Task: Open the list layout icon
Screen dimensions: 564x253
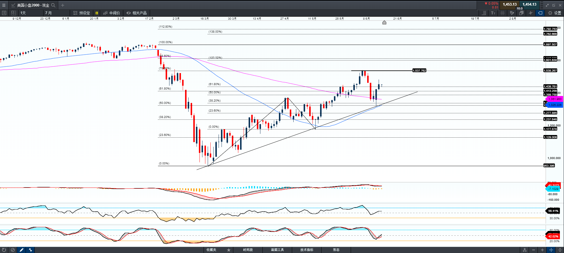Action: [4, 13]
